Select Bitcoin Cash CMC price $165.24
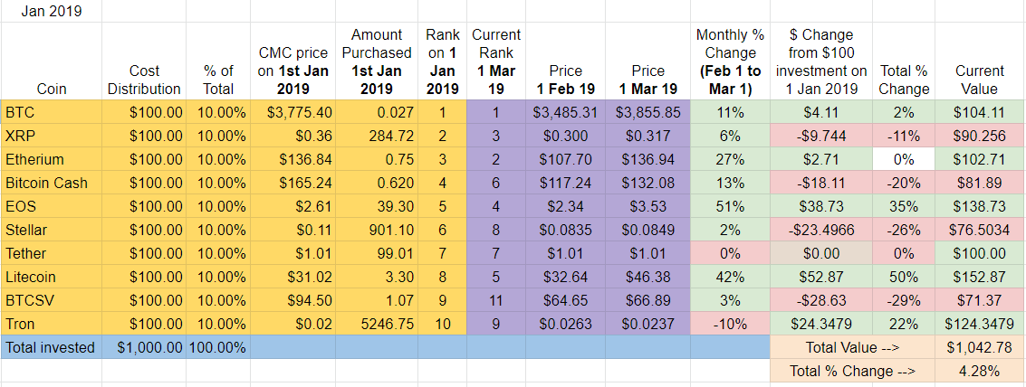This screenshot has height=387, width=1026. click(x=292, y=183)
